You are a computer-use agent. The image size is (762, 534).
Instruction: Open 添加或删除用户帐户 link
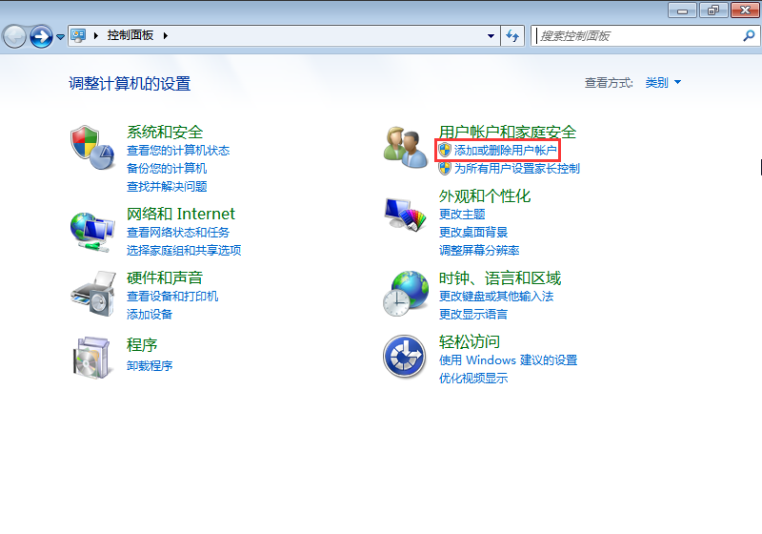(505, 151)
